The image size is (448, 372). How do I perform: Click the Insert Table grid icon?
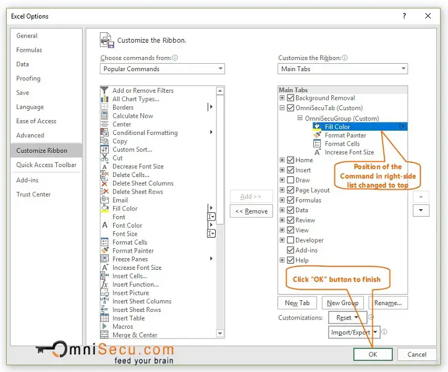click(104, 318)
